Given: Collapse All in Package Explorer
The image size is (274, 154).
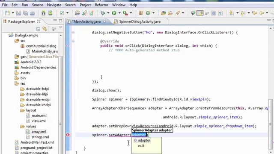Looking at the screenshot, I should tap(38, 29).
